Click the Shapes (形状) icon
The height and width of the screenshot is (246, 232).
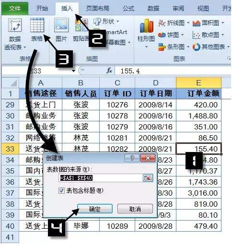(97, 21)
